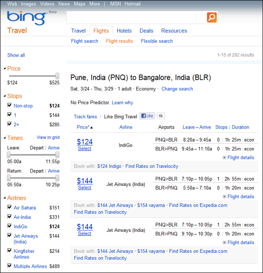Open the Resources tab
Viewport: 263px width, 273px height.
click(174, 31)
